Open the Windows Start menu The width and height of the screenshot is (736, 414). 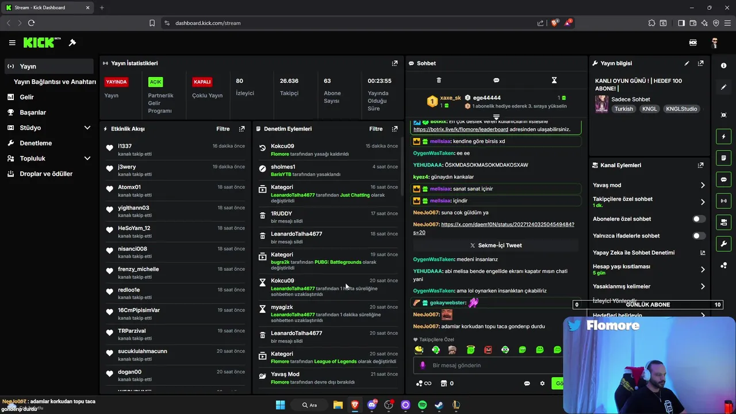tap(280, 405)
